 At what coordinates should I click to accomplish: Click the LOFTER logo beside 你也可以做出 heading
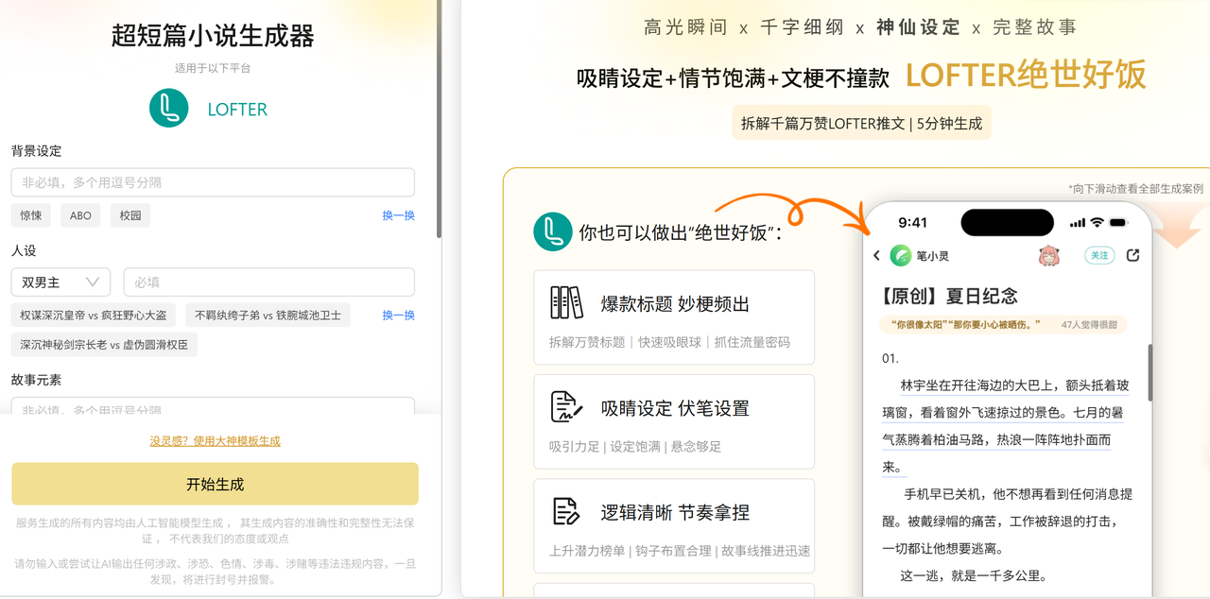553,232
